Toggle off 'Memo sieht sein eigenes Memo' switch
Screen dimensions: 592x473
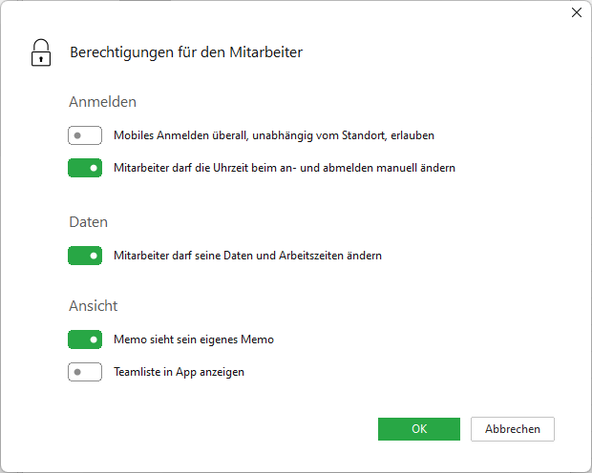tap(85, 339)
